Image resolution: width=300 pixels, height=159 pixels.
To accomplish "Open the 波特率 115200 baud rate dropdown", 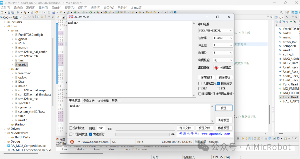I will point(223,38).
